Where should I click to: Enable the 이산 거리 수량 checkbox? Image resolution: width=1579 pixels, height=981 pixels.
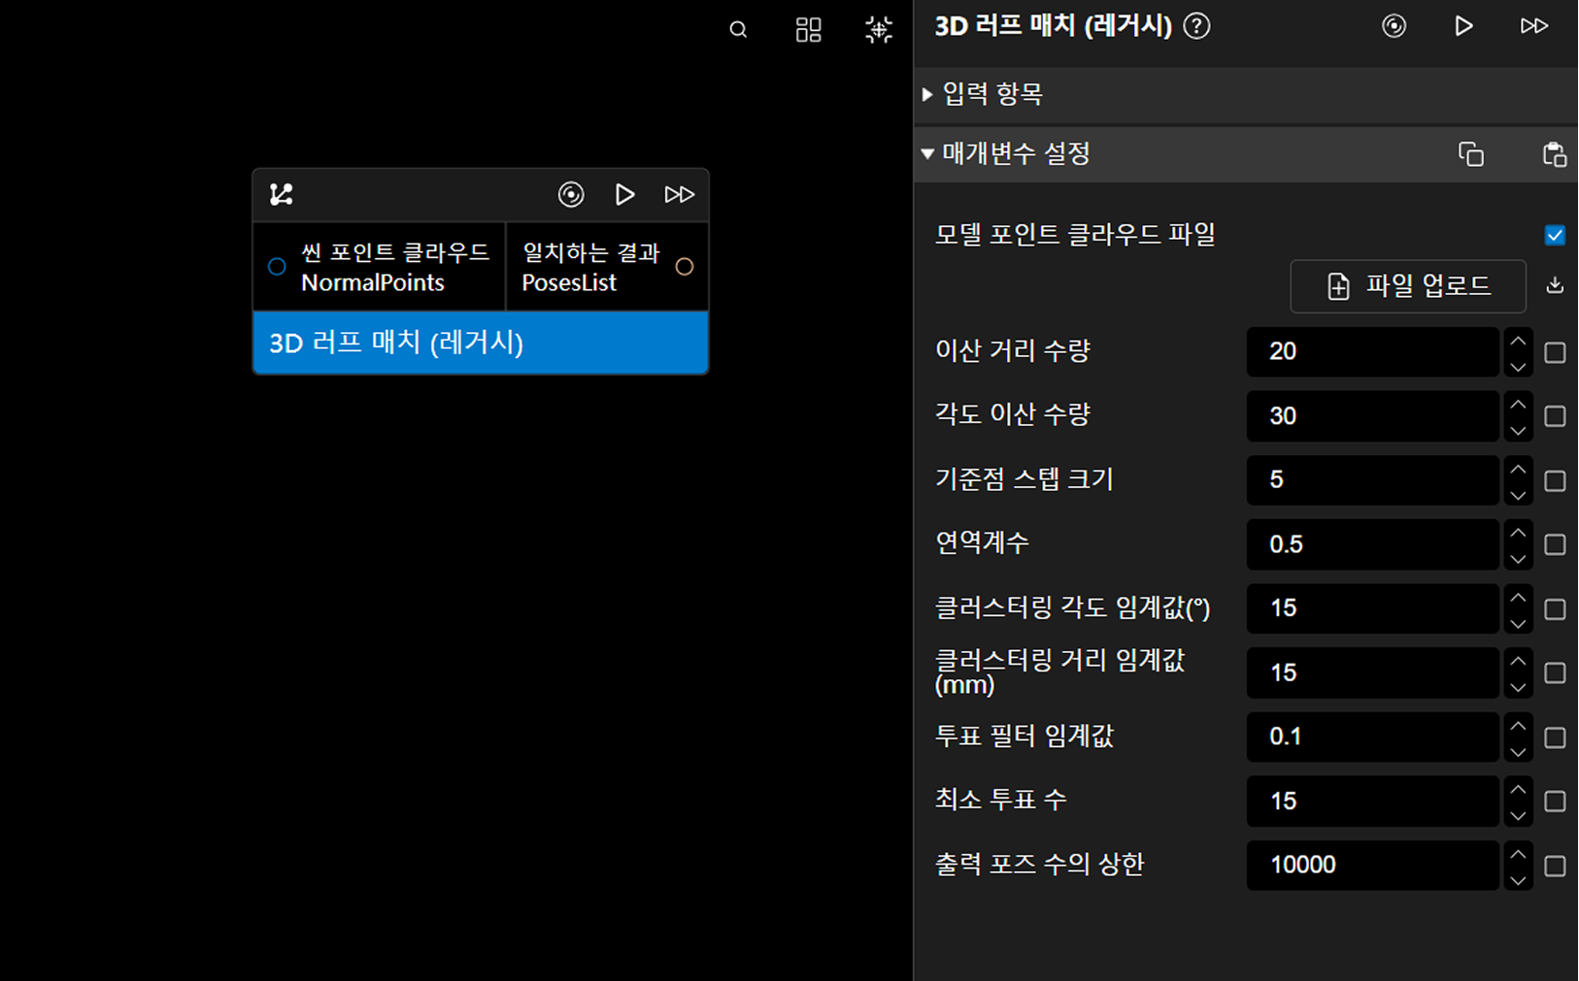click(x=1555, y=352)
